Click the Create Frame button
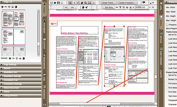The width and height of the screenshot is (177, 107). pyautogui.click(x=107, y=3)
